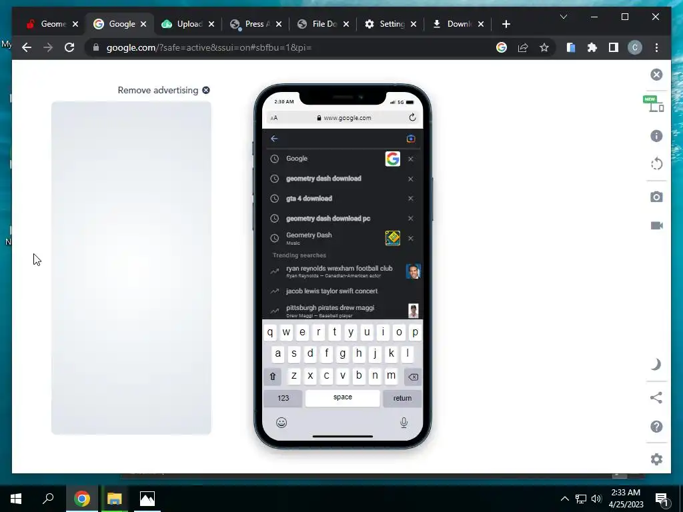Tap the phone browser reload icon
Screen dimensions: 683x512
pos(412,117)
